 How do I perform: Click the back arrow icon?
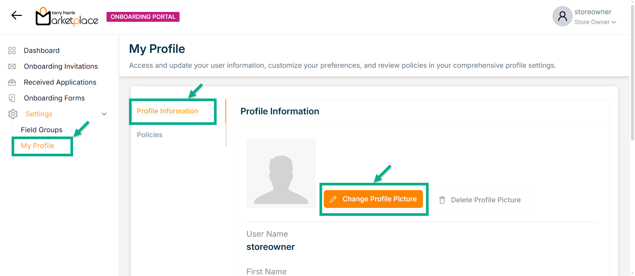(x=17, y=15)
